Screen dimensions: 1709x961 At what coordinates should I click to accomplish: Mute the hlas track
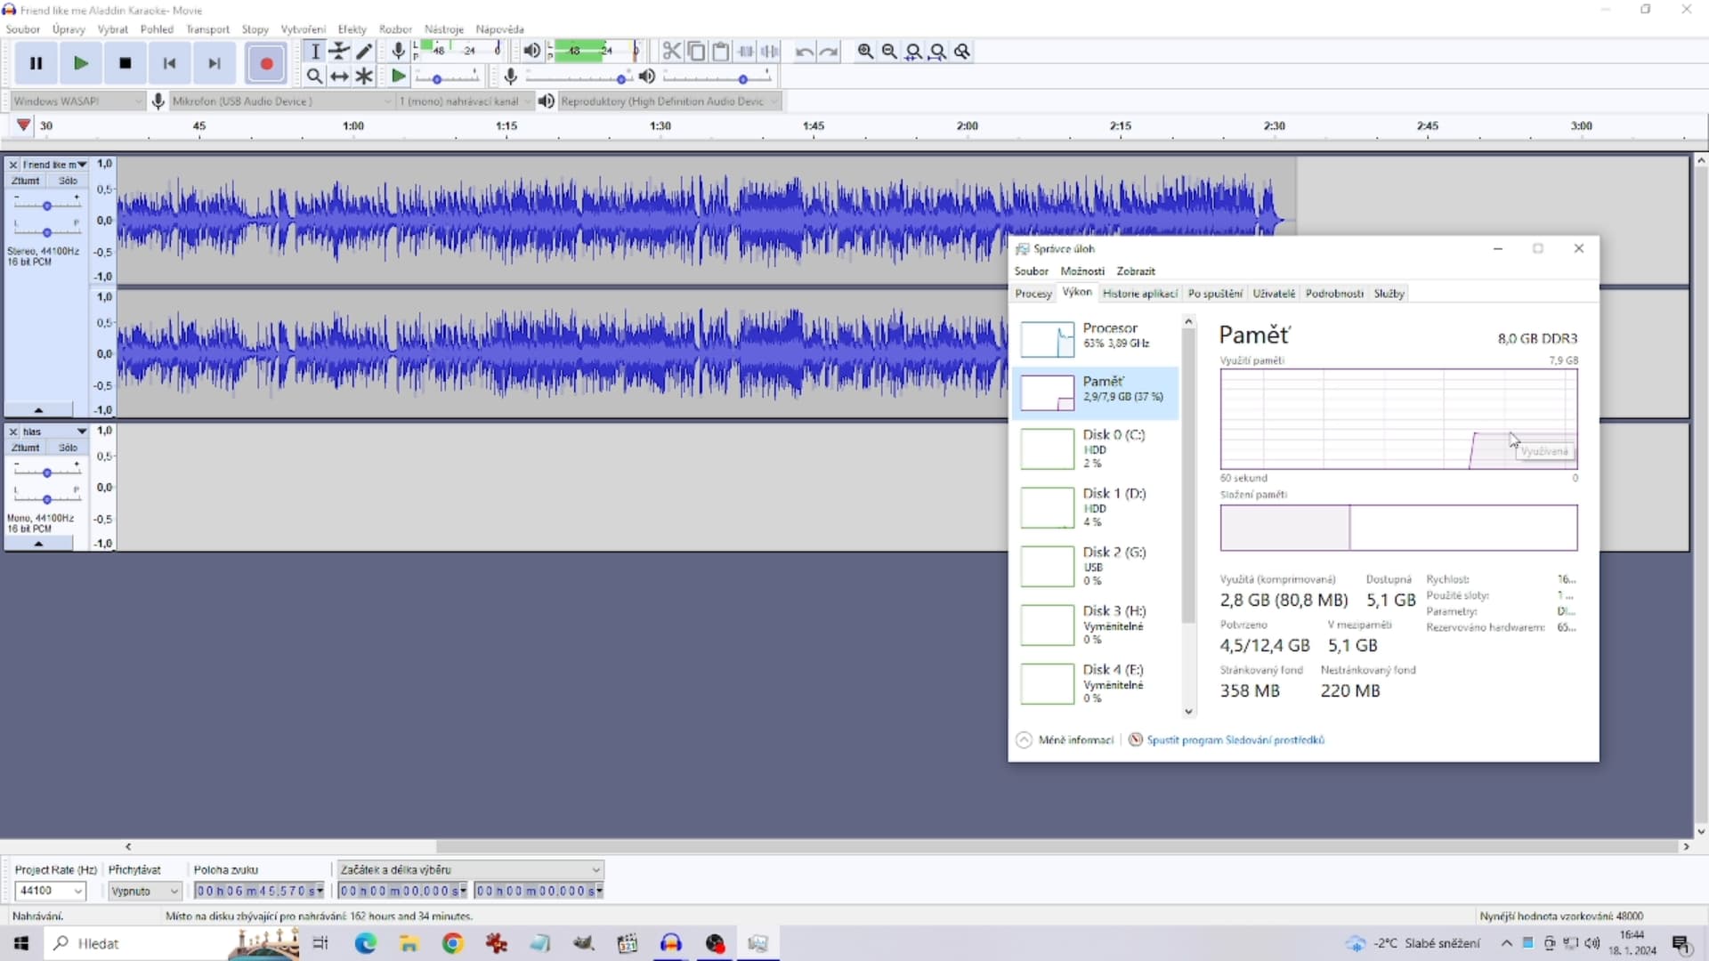(25, 448)
